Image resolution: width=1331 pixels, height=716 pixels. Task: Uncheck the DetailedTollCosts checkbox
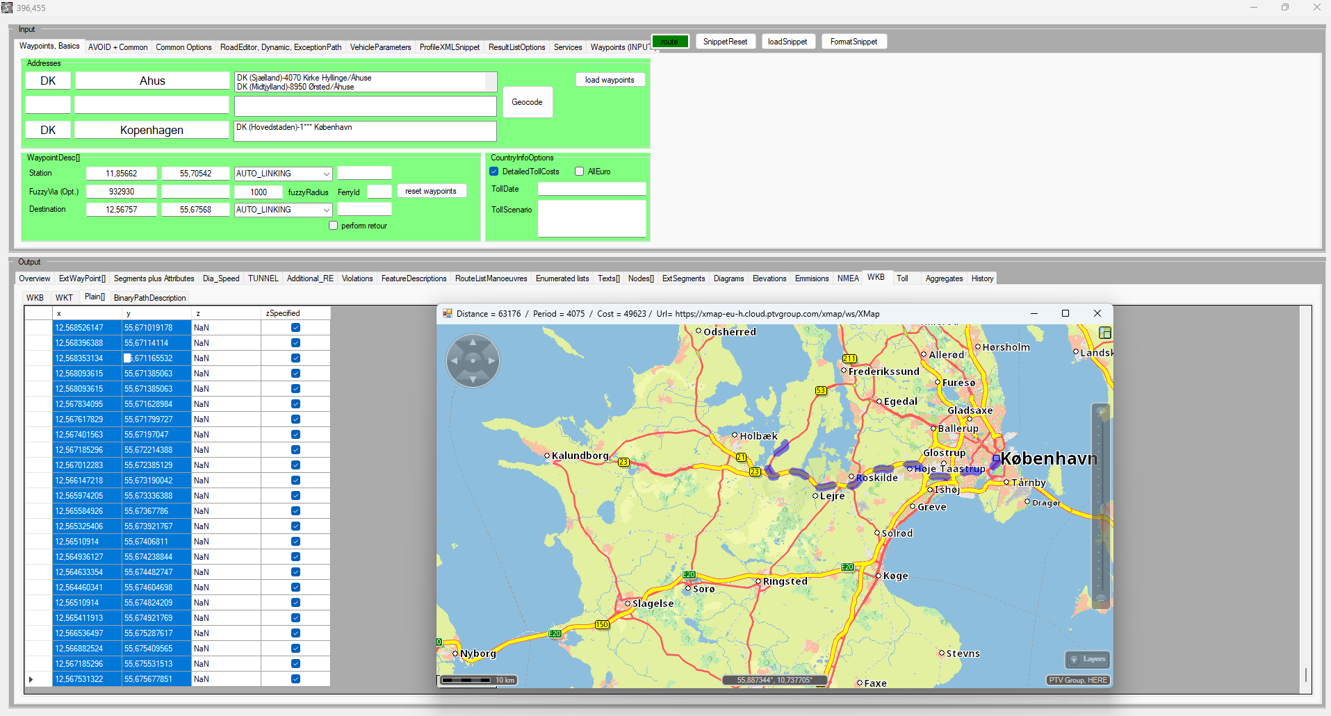tap(494, 172)
